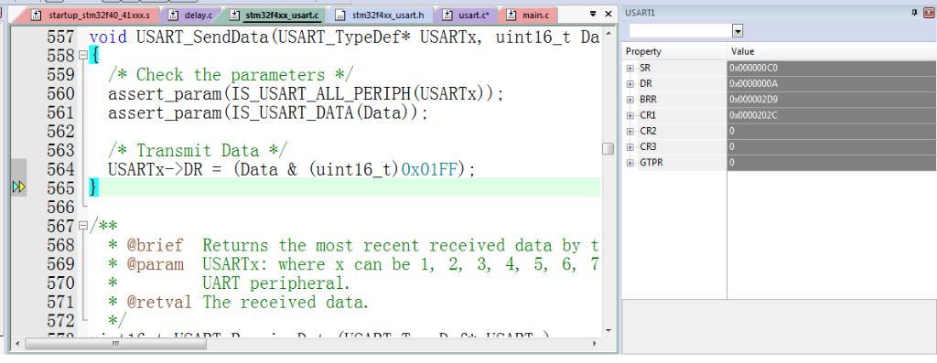Expand the DR register node

[x=630, y=83]
